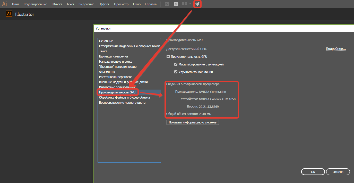
Task: Click the GPU Performance rocket icon
Action: (x=197, y=4)
